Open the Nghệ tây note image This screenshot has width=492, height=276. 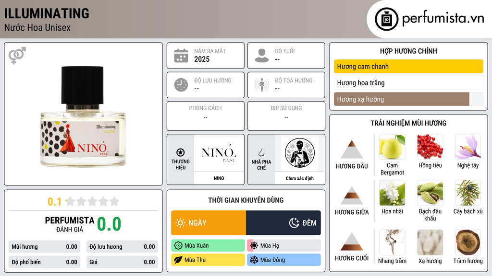468,147
